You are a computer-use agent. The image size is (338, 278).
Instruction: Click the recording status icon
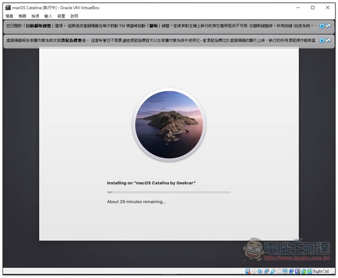[291, 272]
